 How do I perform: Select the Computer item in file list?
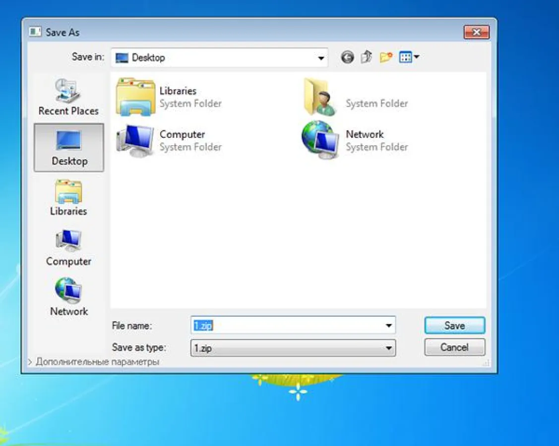(x=169, y=140)
